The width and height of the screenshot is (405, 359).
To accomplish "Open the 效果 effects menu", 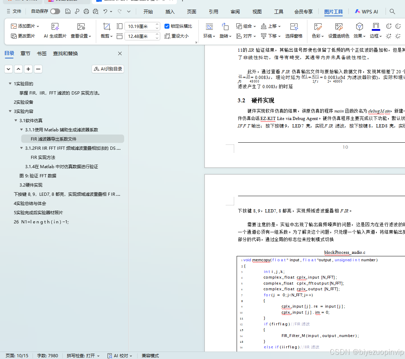I will (359, 31).
